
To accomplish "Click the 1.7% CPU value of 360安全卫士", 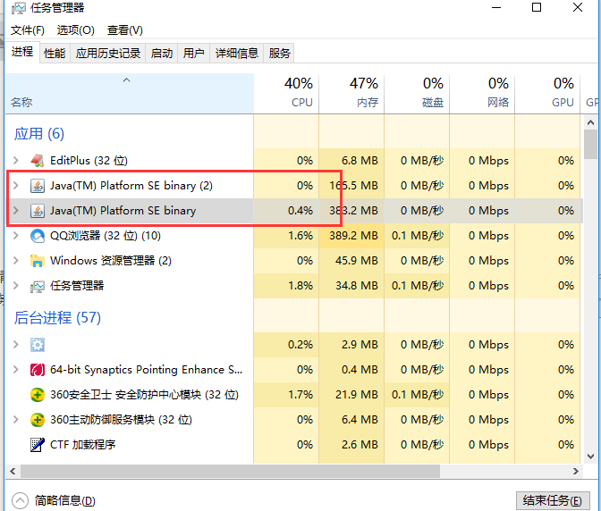I will tap(300, 395).
